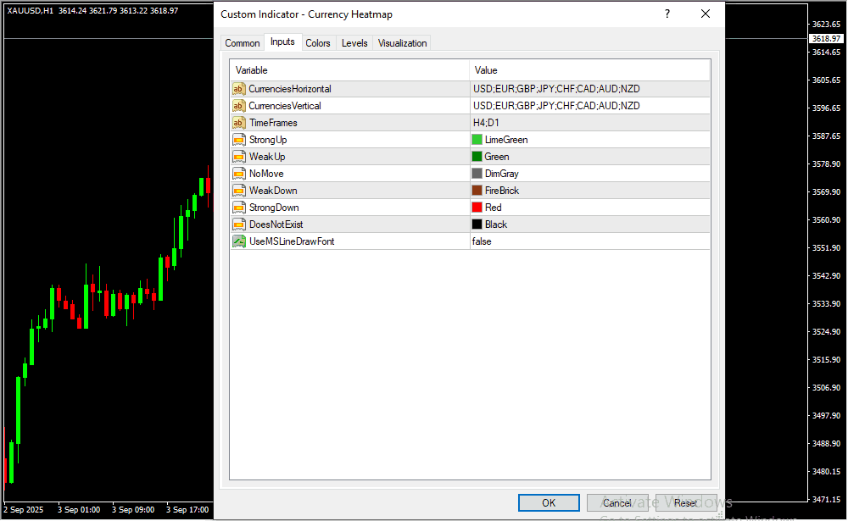Viewport: 848px width, 521px height.
Task: Switch to the Visualization tab
Action: pyautogui.click(x=402, y=43)
